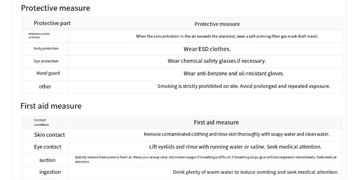Click the Eye contact row label
This screenshot has height=180, width=359.
(x=48, y=147)
